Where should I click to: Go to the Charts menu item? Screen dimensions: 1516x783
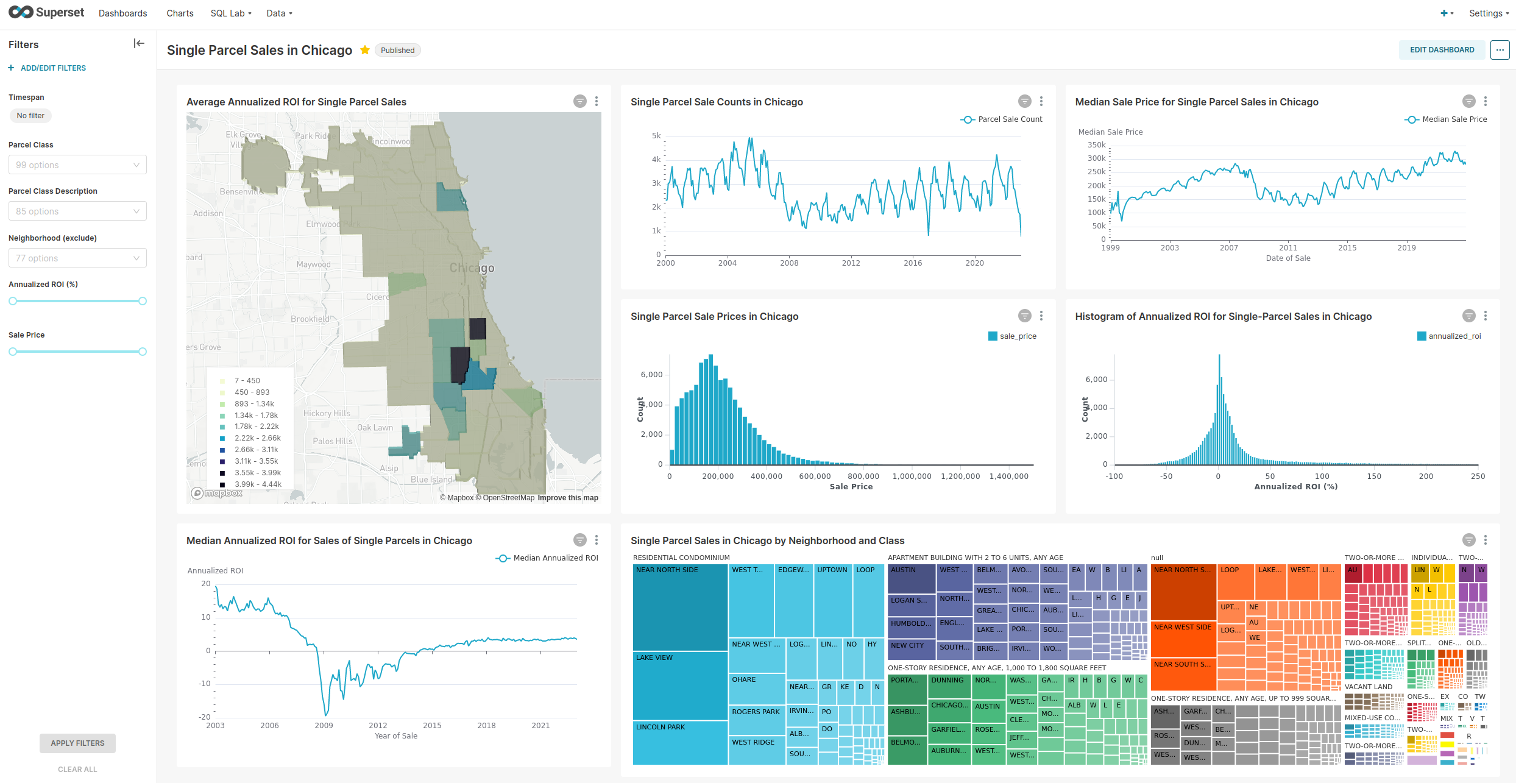180,13
